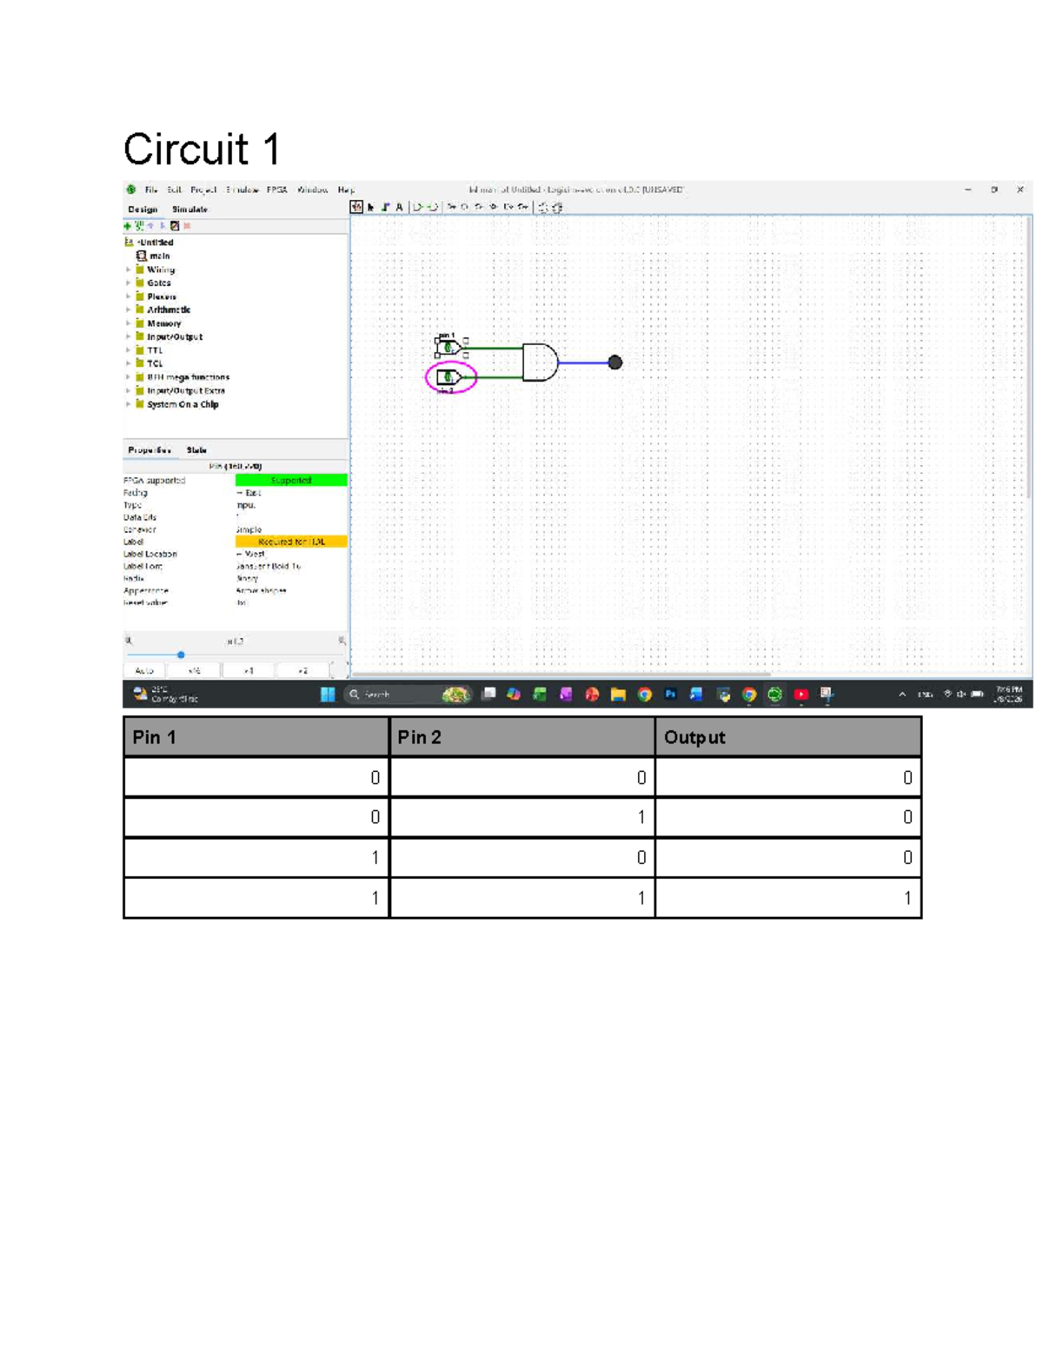Switch to the Properties tab
The image size is (1043, 1350).
[149, 450]
